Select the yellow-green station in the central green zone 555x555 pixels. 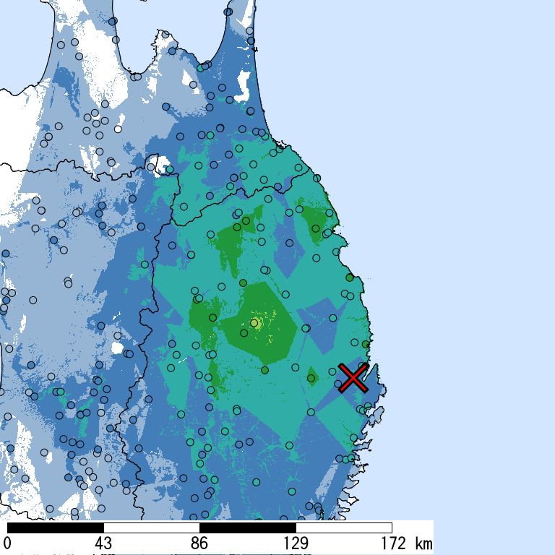click(254, 323)
